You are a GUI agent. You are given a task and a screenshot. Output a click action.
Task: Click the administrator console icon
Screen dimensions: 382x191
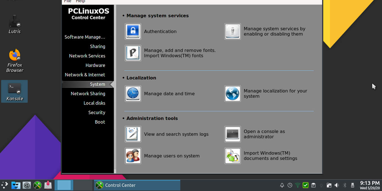coord(232,134)
